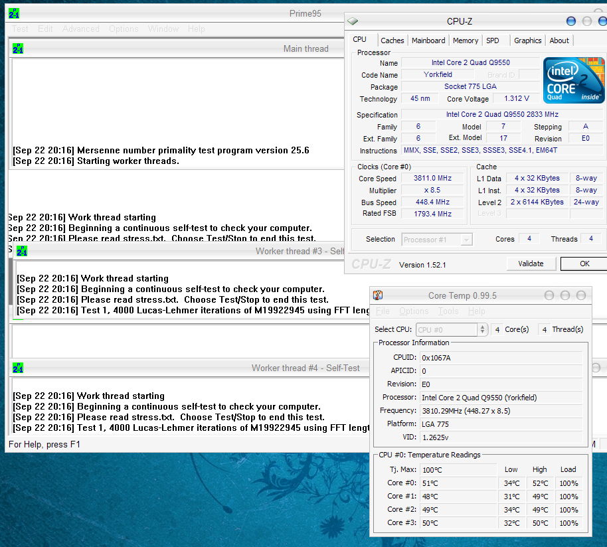The height and width of the screenshot is (547, 607).
Task: Click the Core Voltage value '1.312 V'
Action: [517, 99]
